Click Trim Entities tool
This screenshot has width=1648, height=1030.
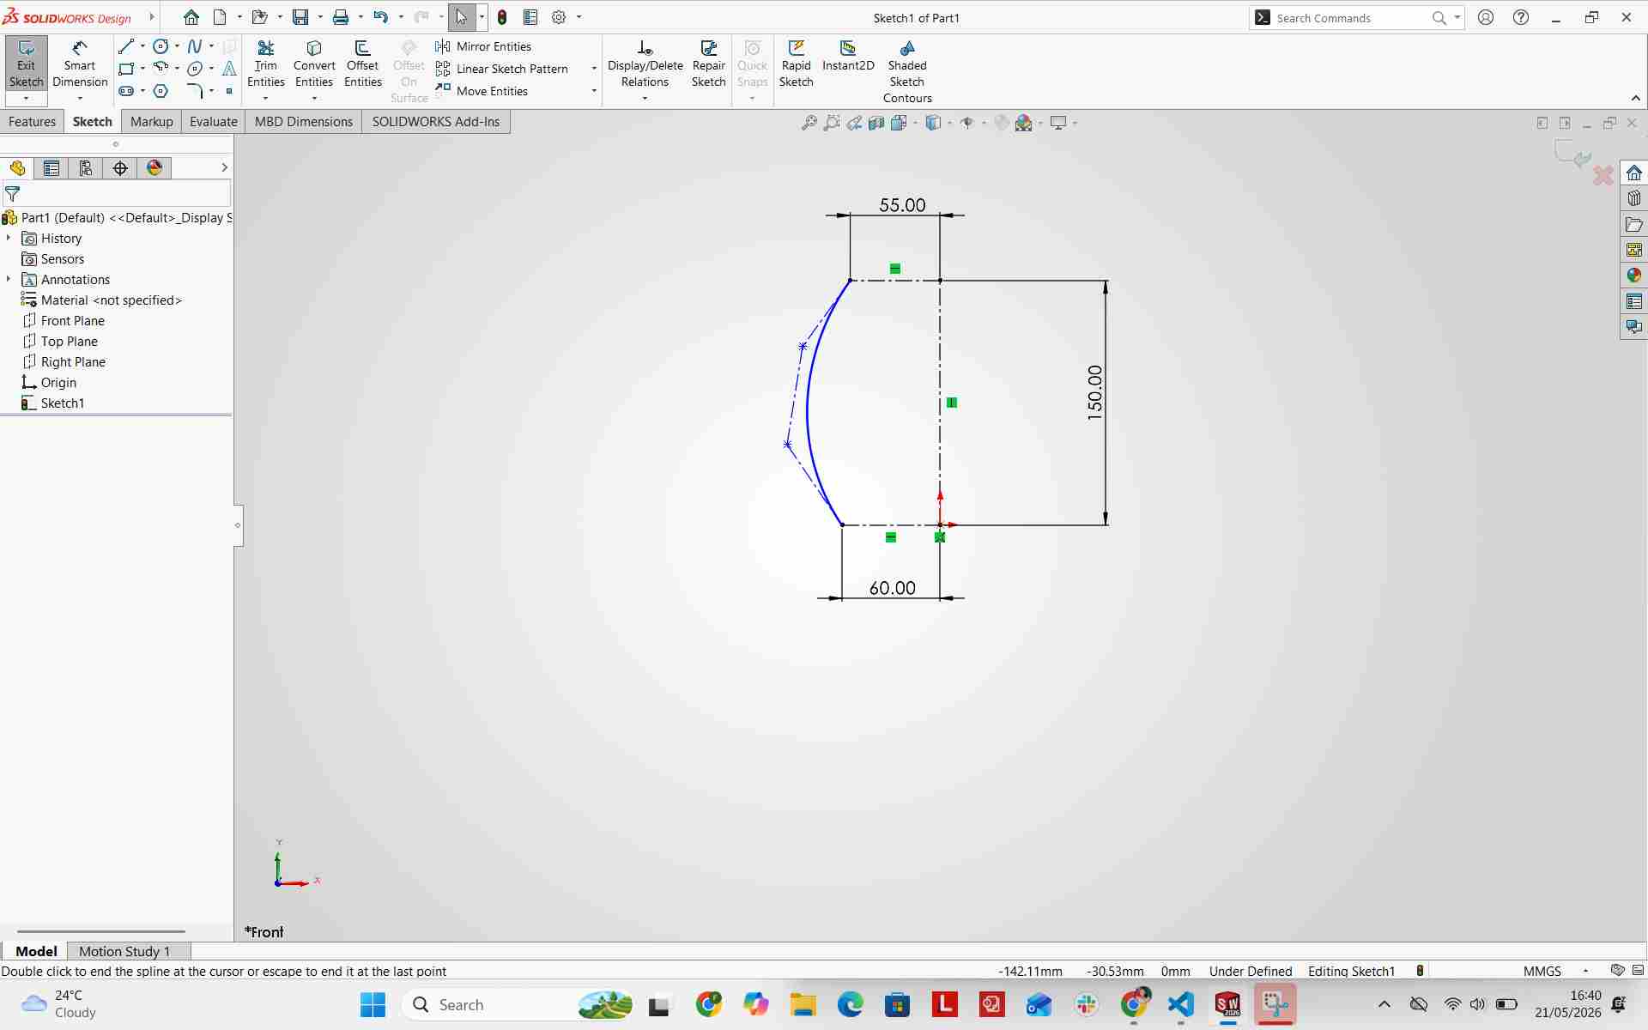click(x=266, y=64)
